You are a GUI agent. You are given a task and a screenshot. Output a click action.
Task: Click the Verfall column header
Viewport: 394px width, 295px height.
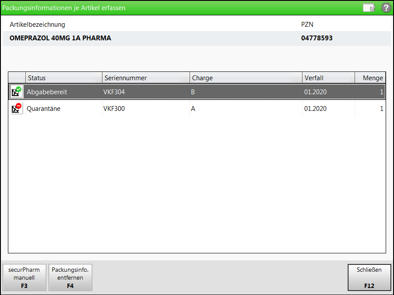(x=328, y=78)
